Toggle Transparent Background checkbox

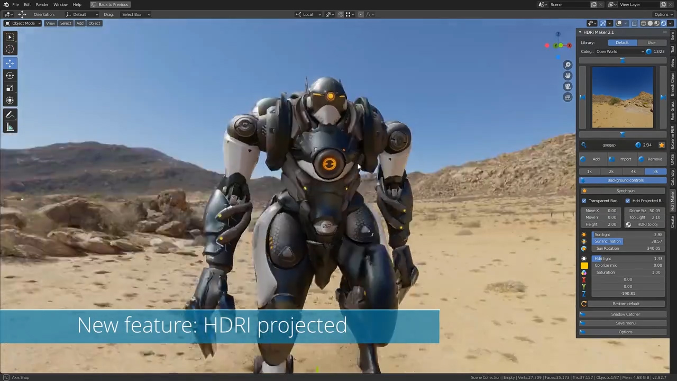(584, 201)
